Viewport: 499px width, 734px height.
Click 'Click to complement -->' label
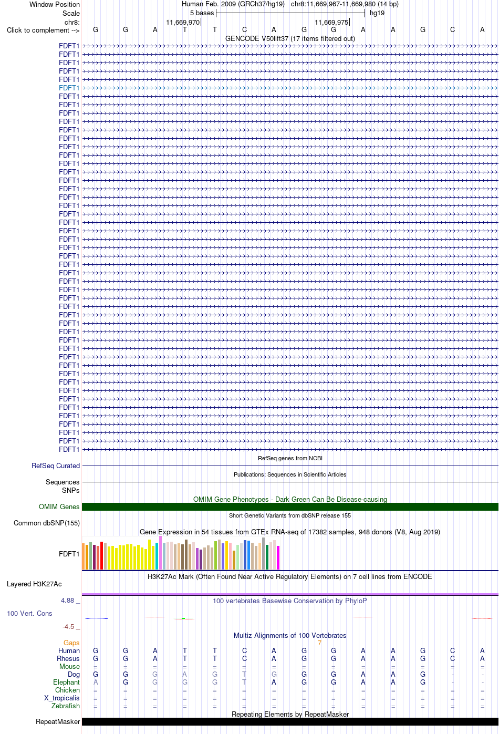[43, 30]
